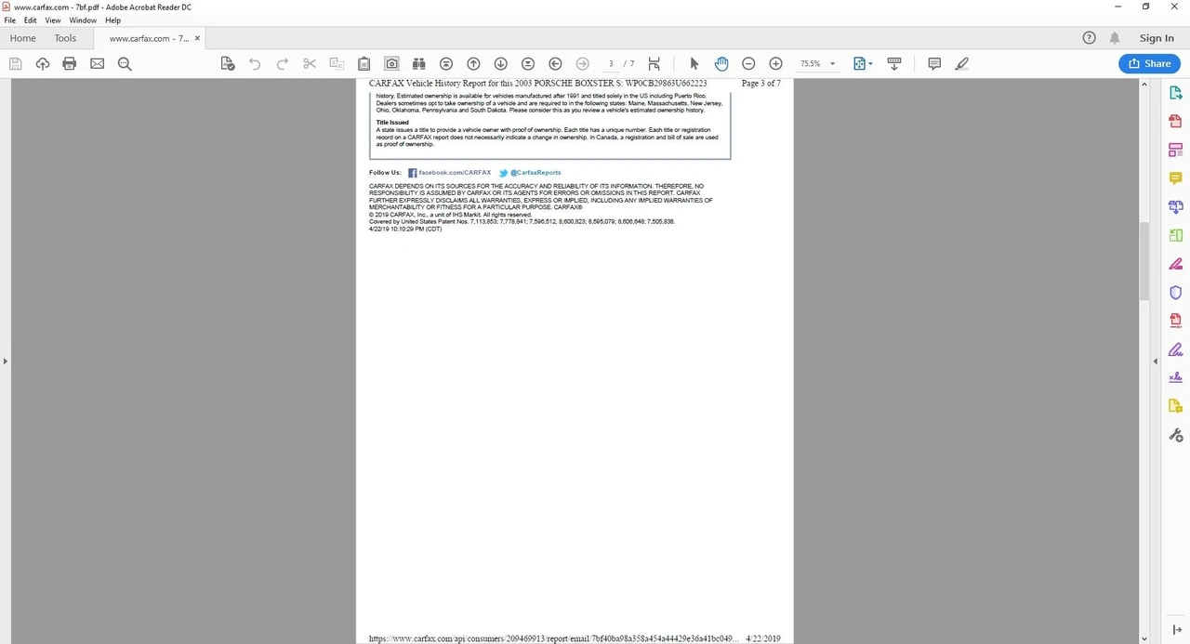Expand the left navigation pane arrow
1190x644 pixels.
(6, 361)
